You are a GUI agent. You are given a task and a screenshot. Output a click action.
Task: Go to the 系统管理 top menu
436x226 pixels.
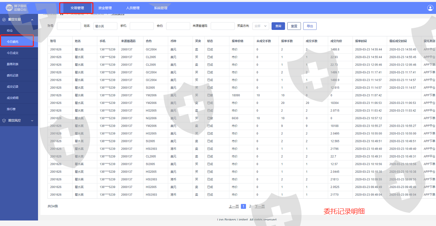pyautogui.click(x=160, y=8)
